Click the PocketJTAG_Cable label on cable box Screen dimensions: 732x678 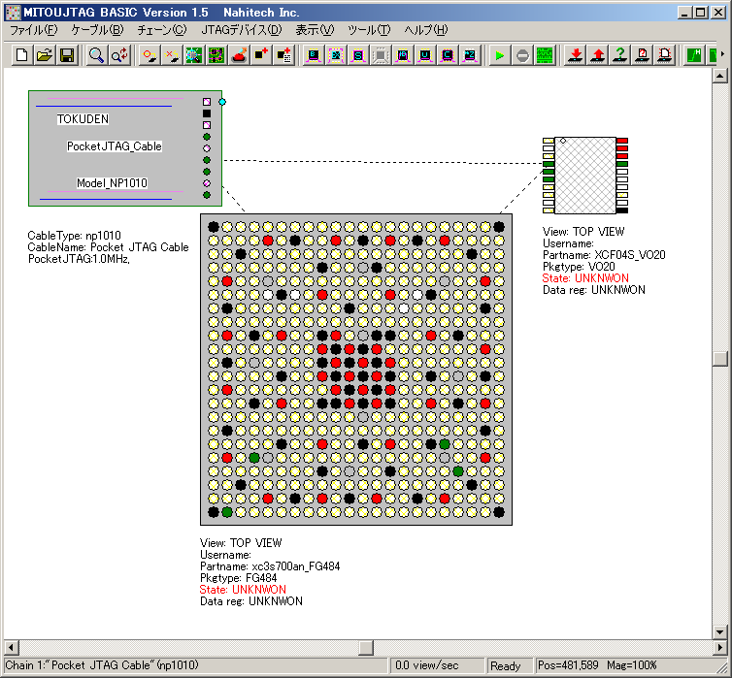click(x=115, y=146)
